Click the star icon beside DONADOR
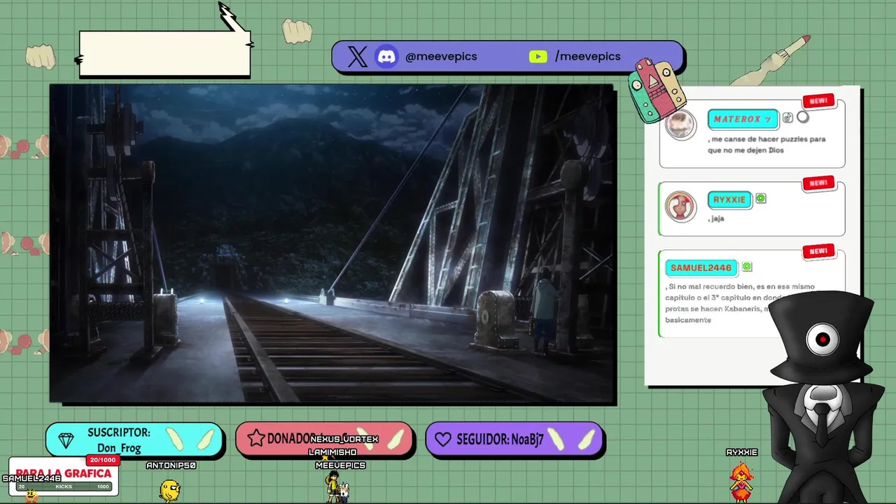This screenshot has width=896, height=504. coord(256,439)
